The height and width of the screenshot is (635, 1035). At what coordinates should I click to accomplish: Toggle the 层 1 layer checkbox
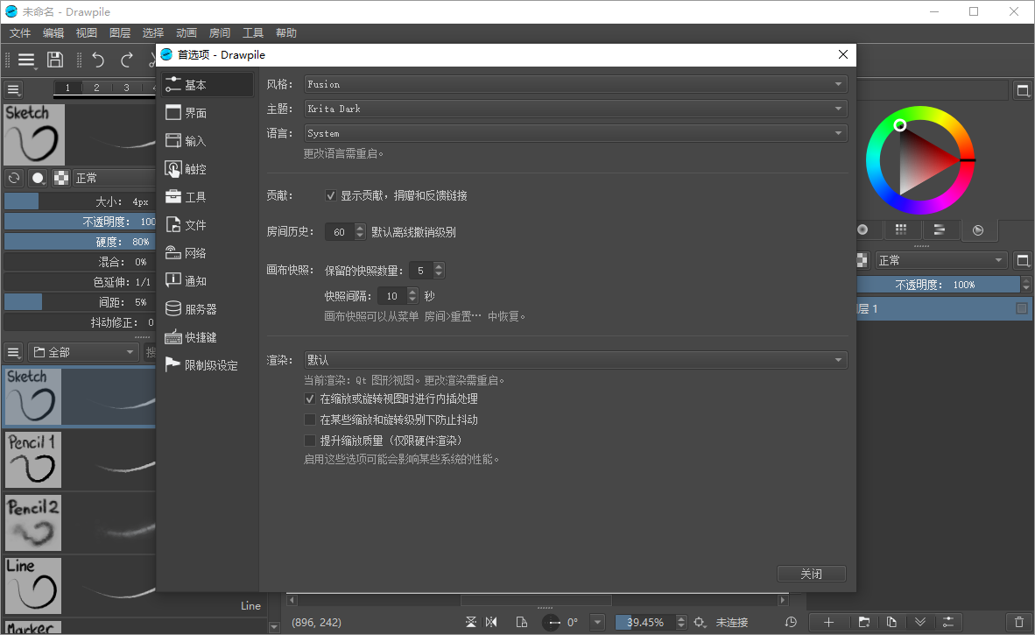(x=1022, y=308)
